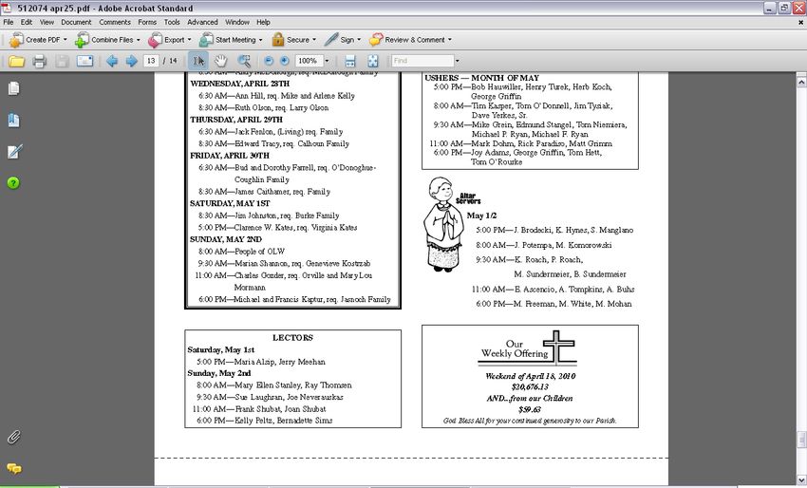The image size is (807, 488).
Task: Click the fit page icon
Action: pyautogui.click(x=372, y=61)
